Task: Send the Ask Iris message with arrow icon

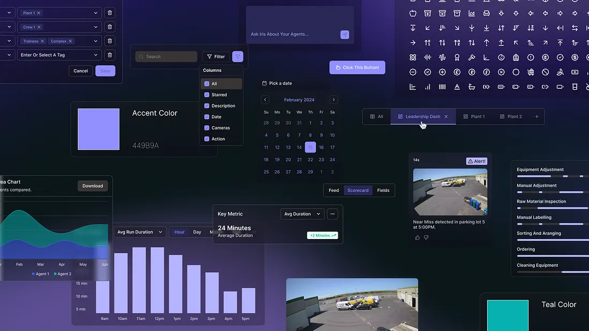Action: 345,34
